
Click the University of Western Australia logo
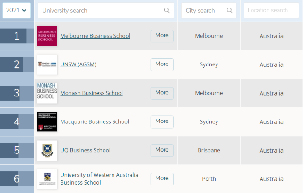click(47, 179)
